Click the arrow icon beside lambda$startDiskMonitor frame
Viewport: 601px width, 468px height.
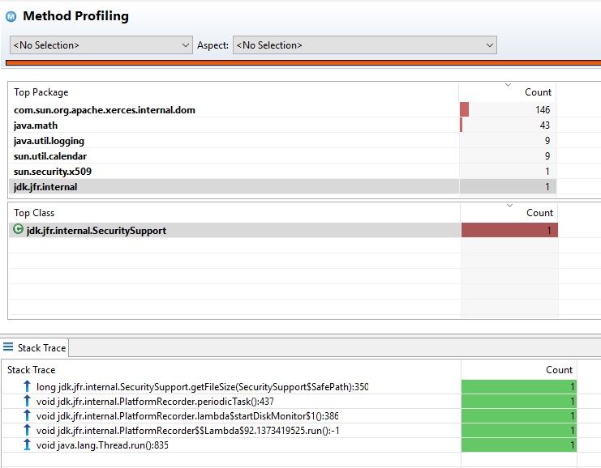point(28,416)
